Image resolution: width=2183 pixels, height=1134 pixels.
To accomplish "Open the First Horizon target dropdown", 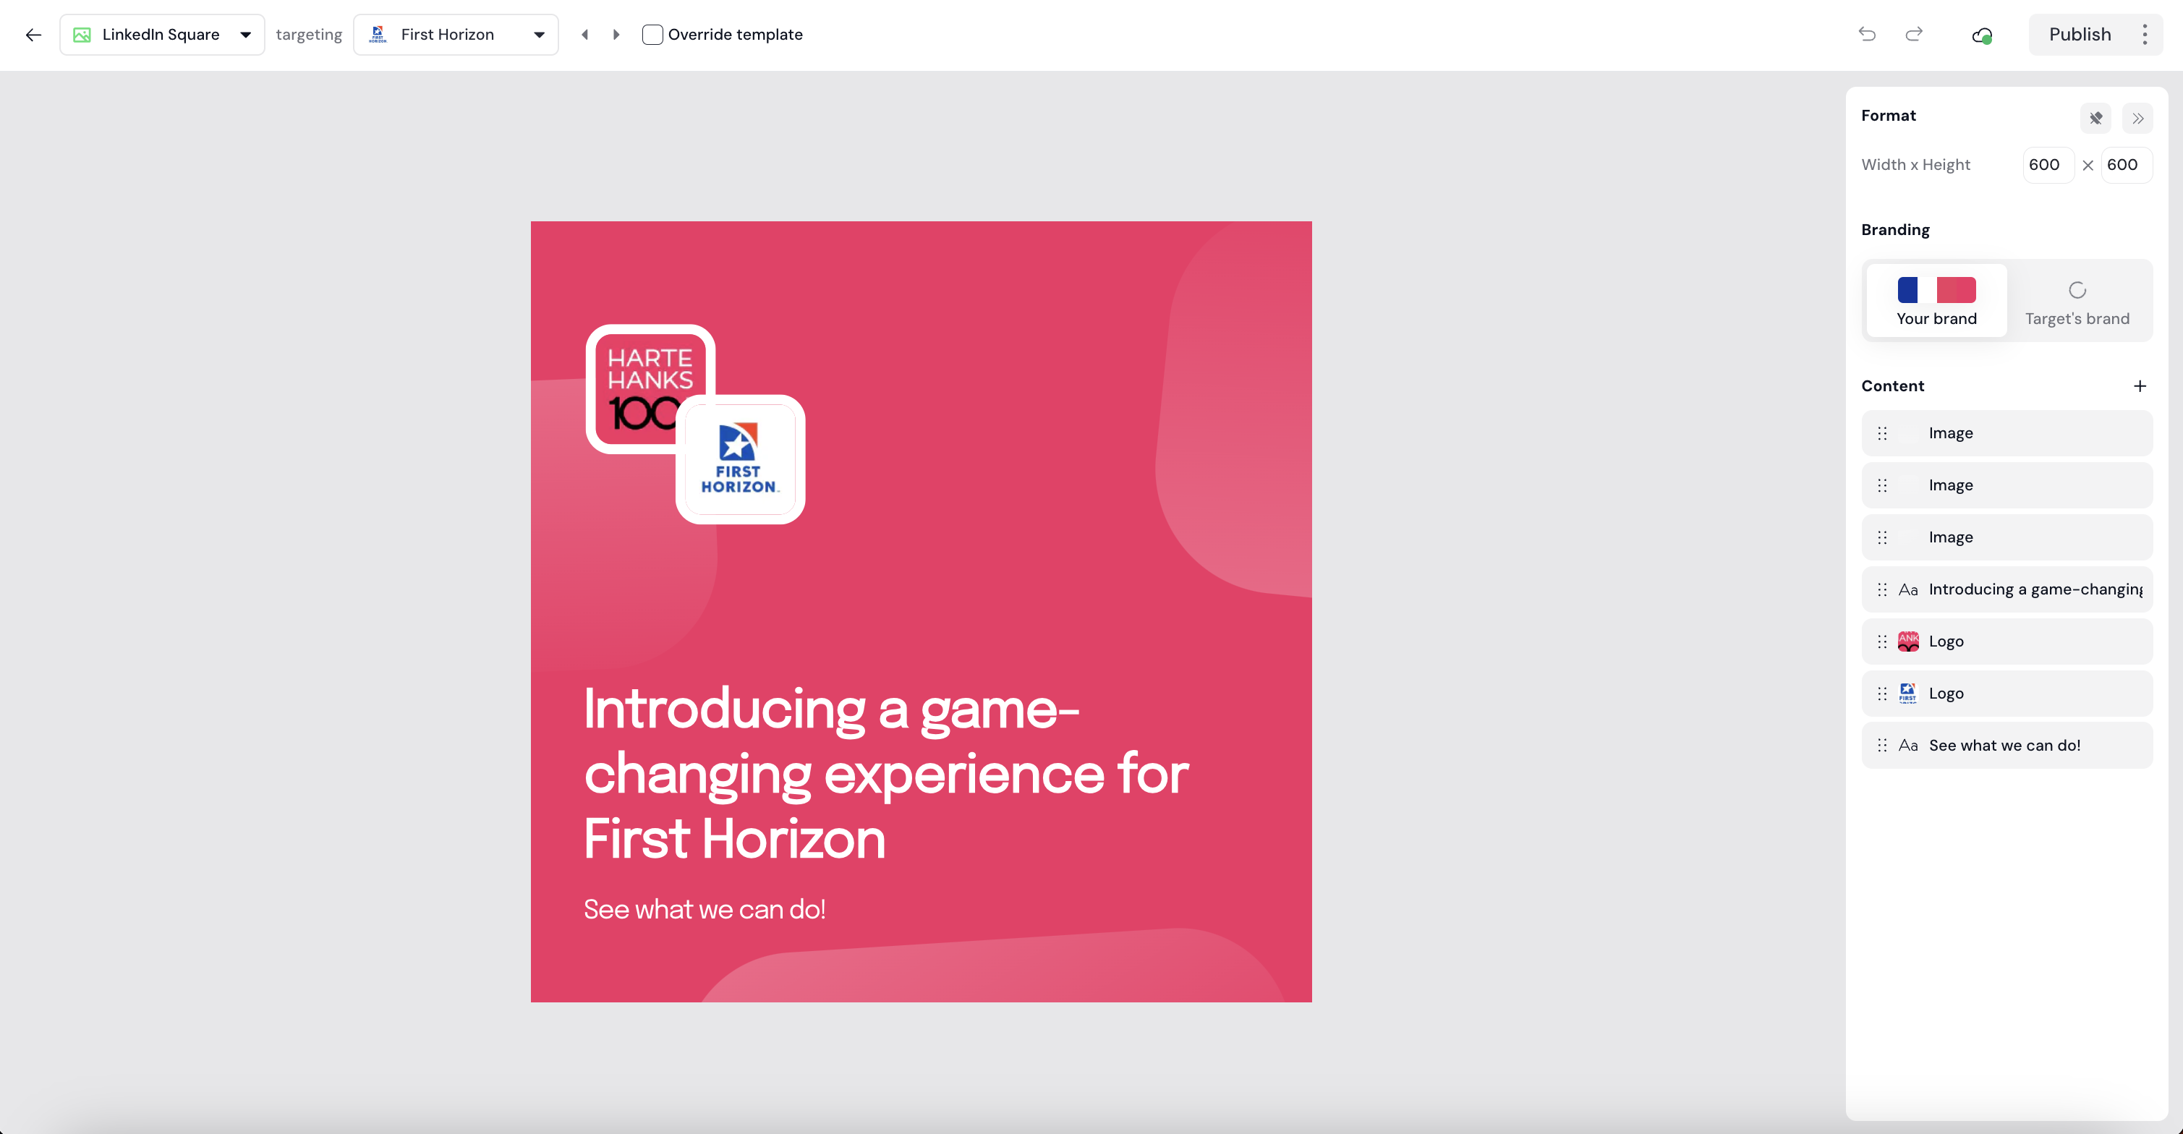I will (x=456, y=35).
